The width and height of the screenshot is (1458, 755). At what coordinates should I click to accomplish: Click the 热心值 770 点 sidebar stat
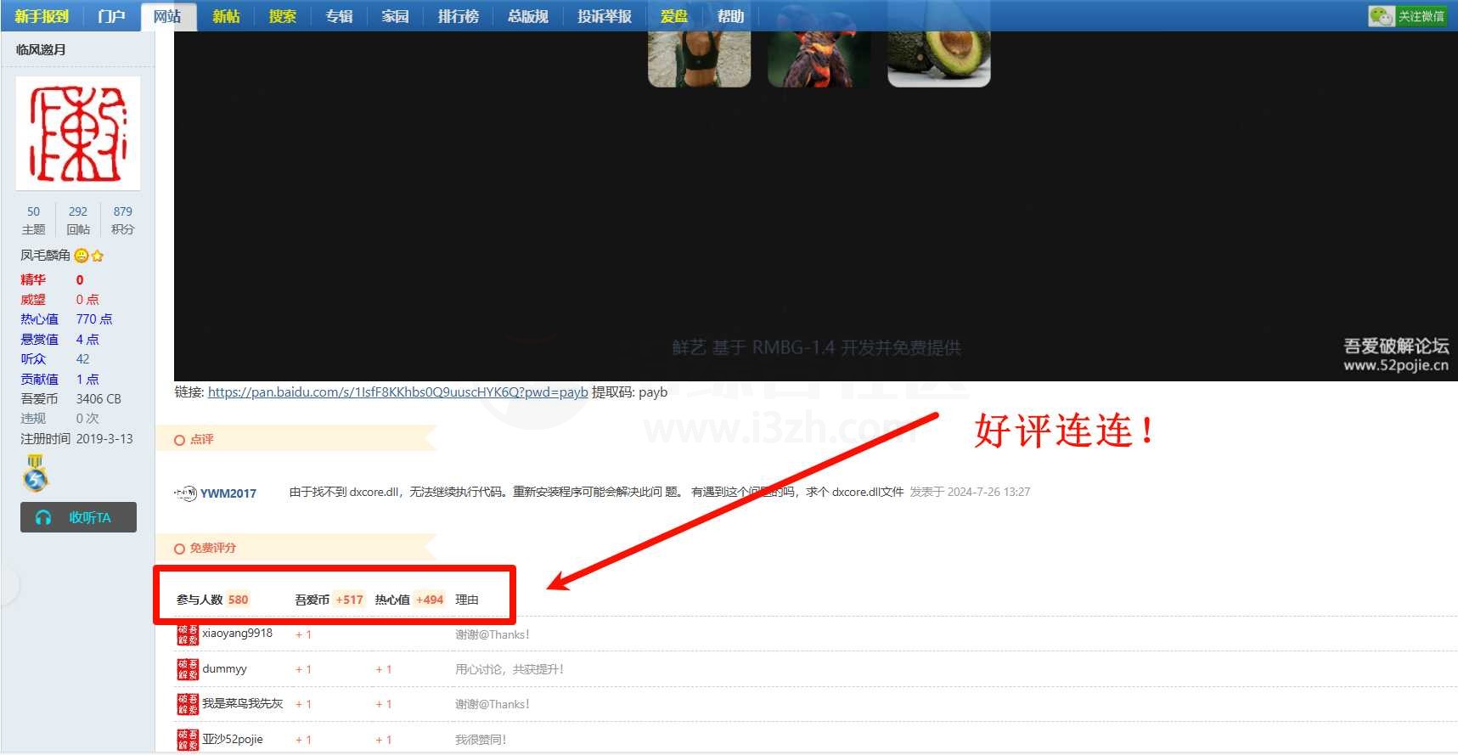[x=66, y=319]
